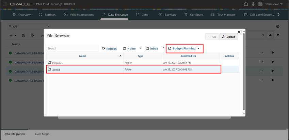Viewport: 289px width, 140px height.
Task: Click the move up triangle button
Action: pos(270,35)
